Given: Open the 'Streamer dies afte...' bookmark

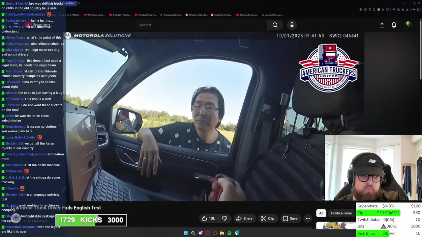Looking at the screenshot, I should pyautogui.click(x=197, y=15).
